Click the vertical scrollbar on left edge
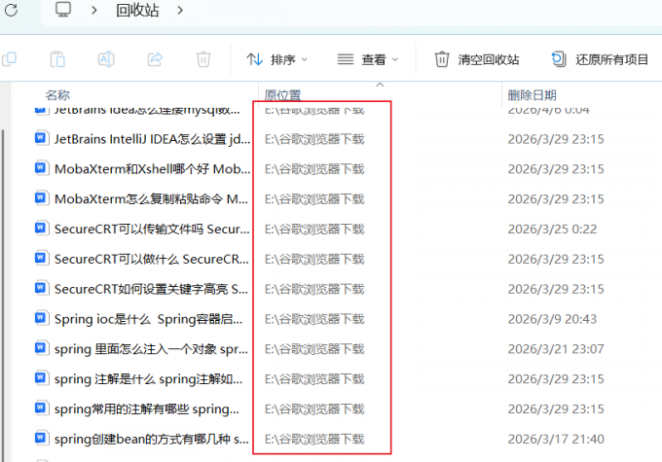The height and width of the screenshot is (462, 662). (3, 296)
